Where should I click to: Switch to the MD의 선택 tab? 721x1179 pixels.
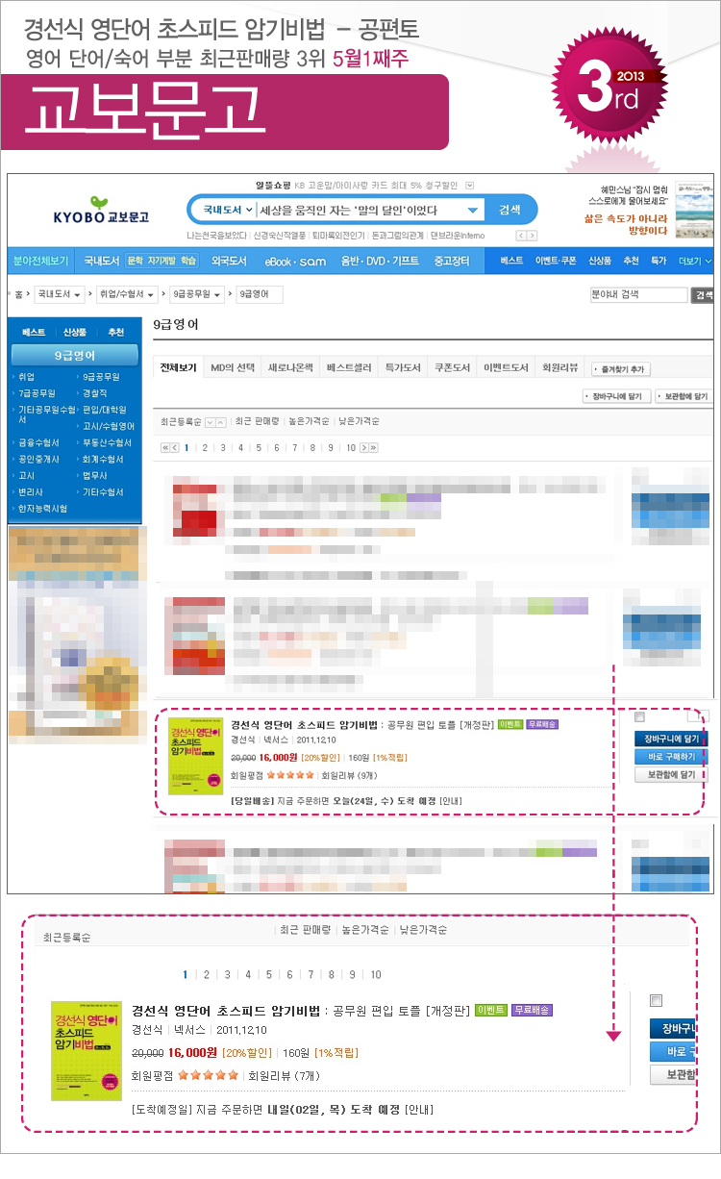pyautogui.click(x=233, y=367)
